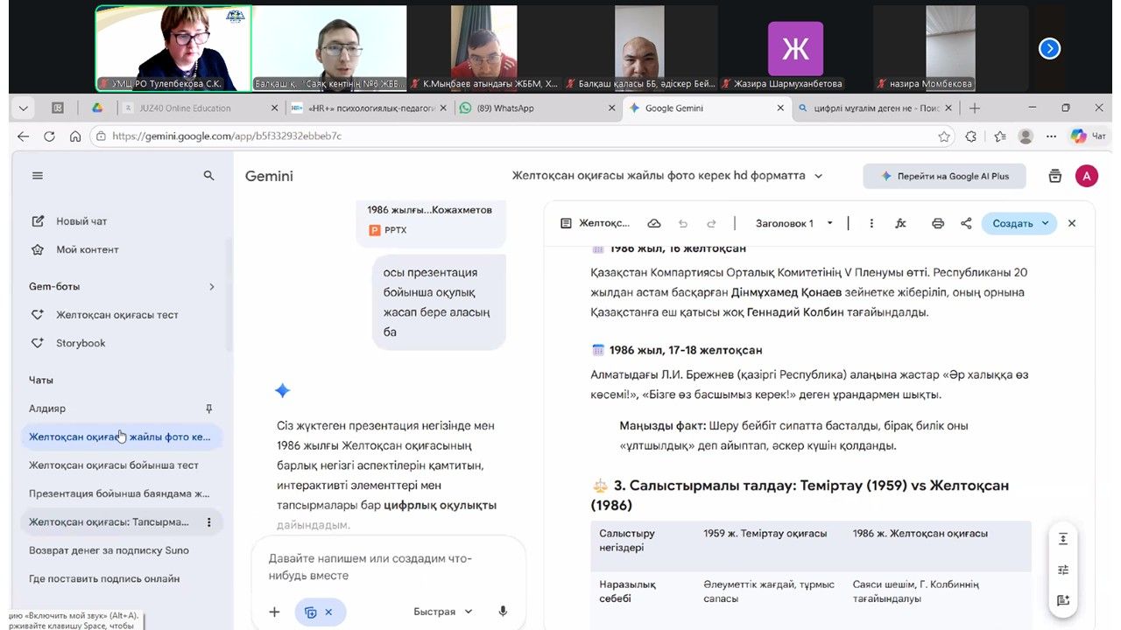This screenshot has height=630, width=1121.
Task: Click Новый чат to start a new chat
Action: click(x=81, y=221)
